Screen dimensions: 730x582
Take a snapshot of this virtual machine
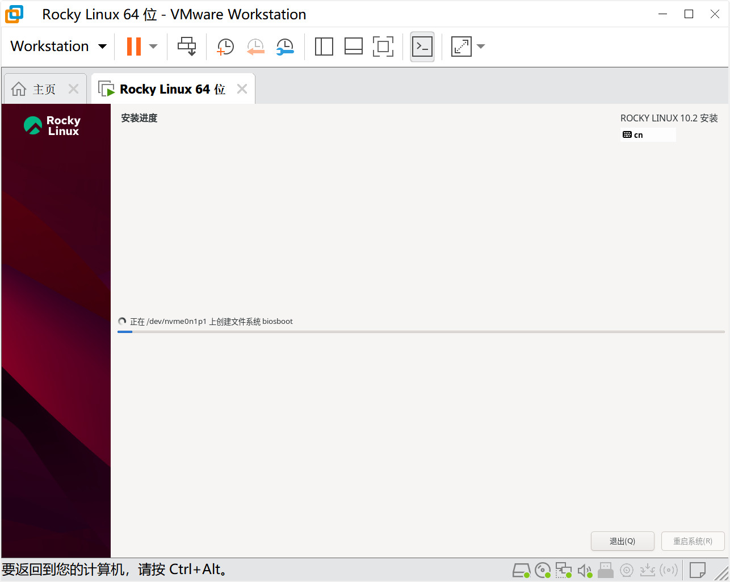pyautogui.click(x=225, y=47)
